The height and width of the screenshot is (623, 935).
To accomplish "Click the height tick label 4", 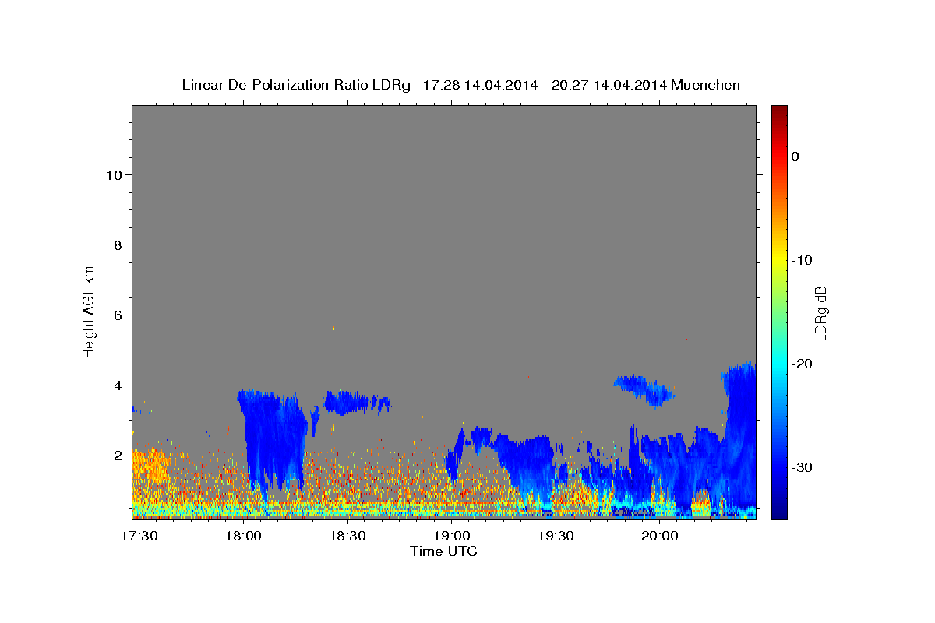I will 118,385.
